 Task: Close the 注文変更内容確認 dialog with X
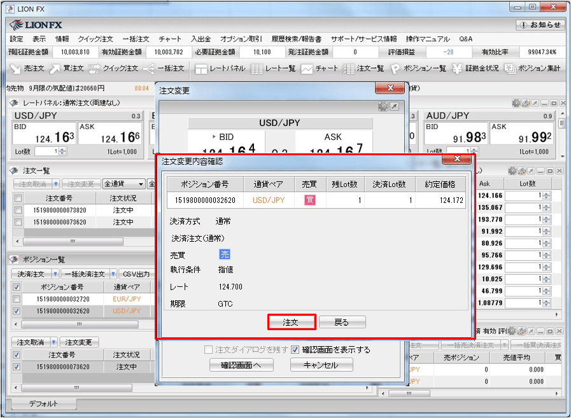point(458,159)
